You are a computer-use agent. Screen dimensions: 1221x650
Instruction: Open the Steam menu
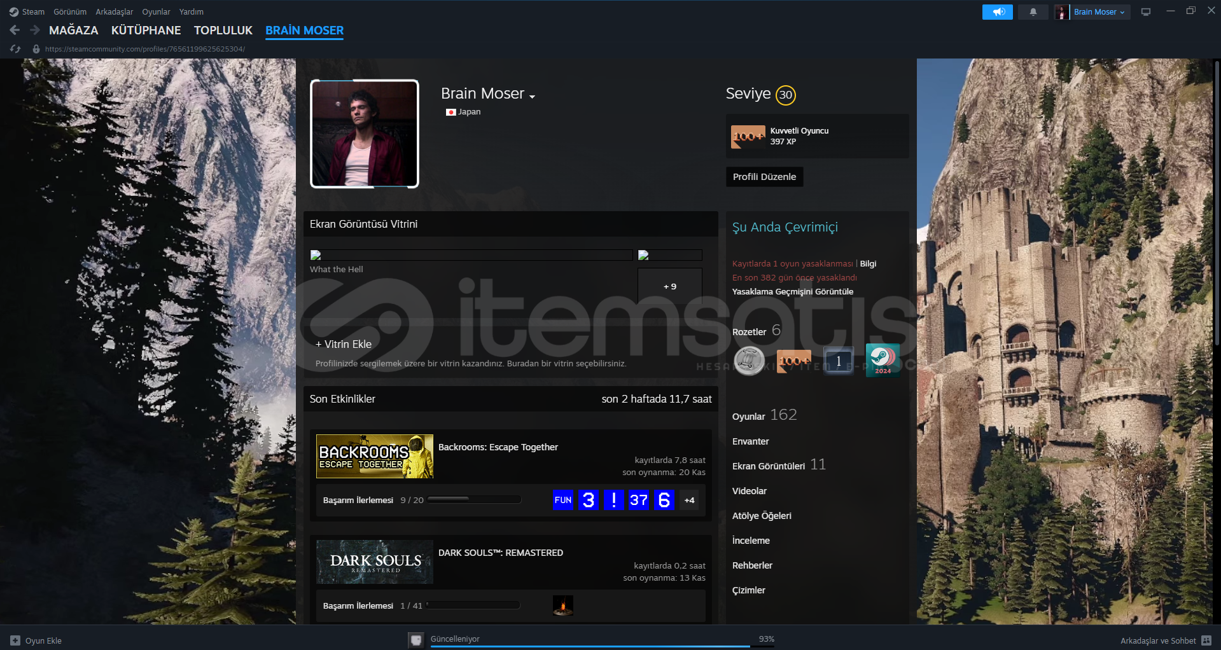pyautogui.click(x=27, y=12)
